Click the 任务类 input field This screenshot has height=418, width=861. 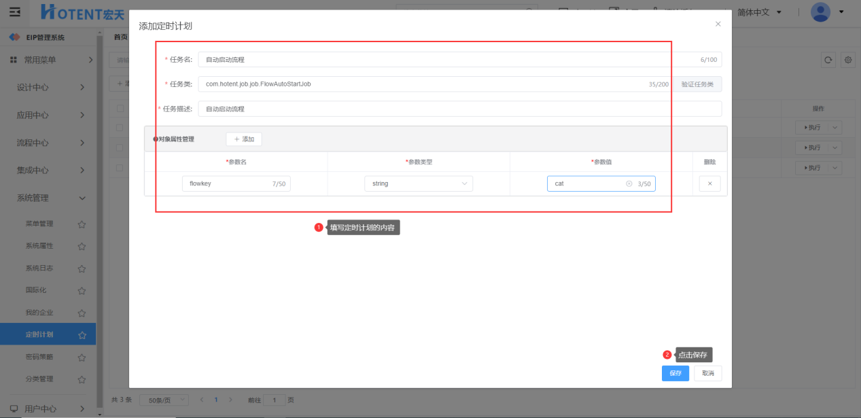pyautogui.click(x=436, y=84)
